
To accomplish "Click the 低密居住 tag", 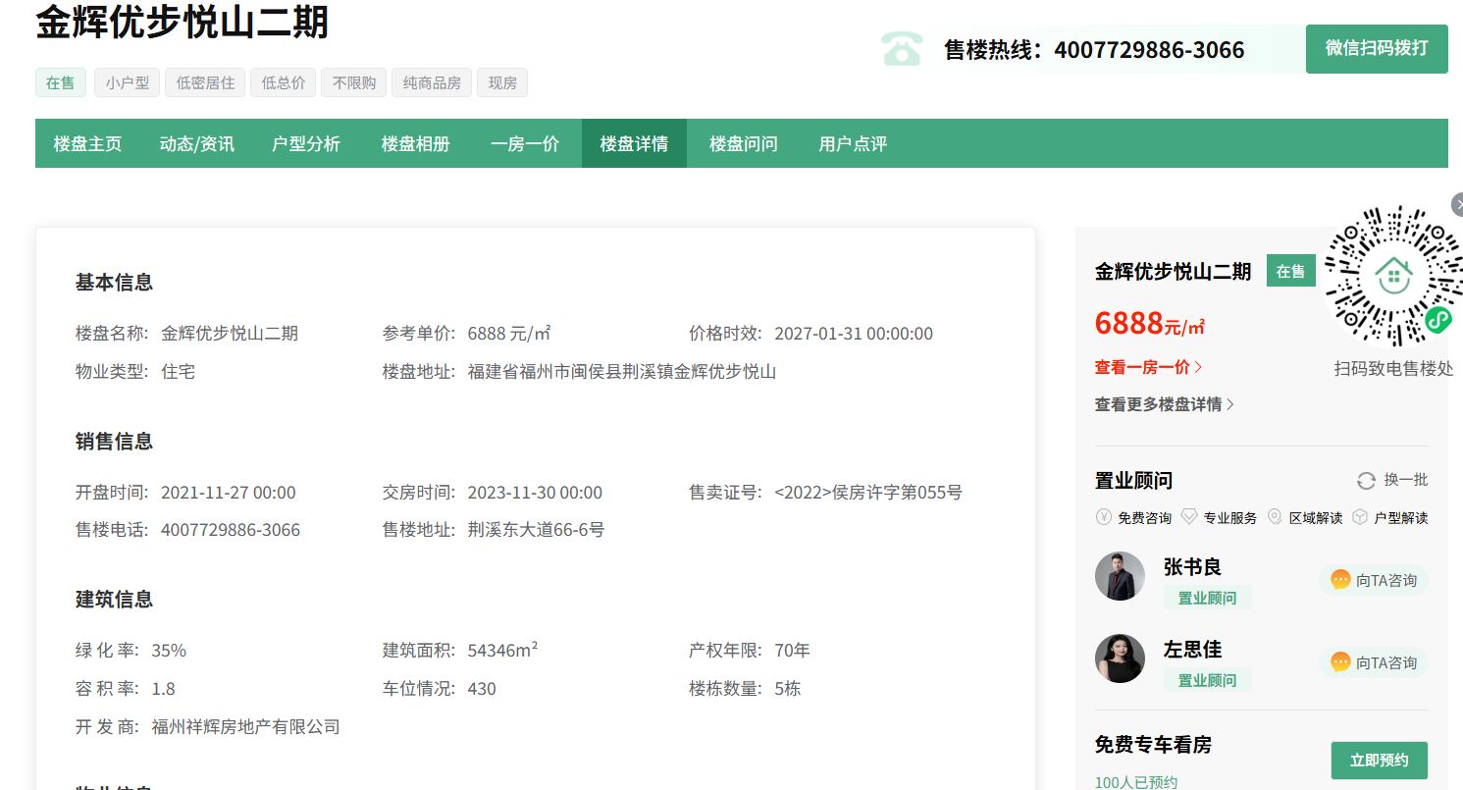I will [206, 82].
